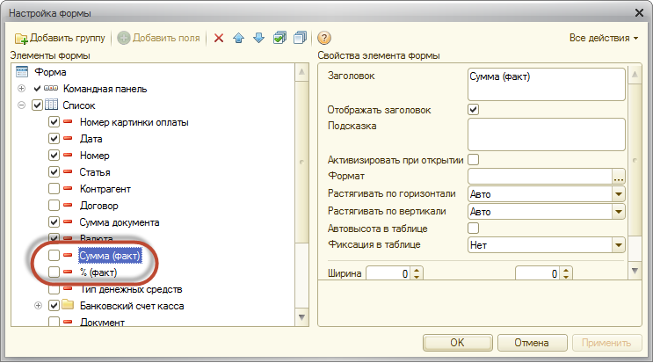Uncheck the Сумма документа checkbox
The image size is (653, 363).
click(54, 221)
